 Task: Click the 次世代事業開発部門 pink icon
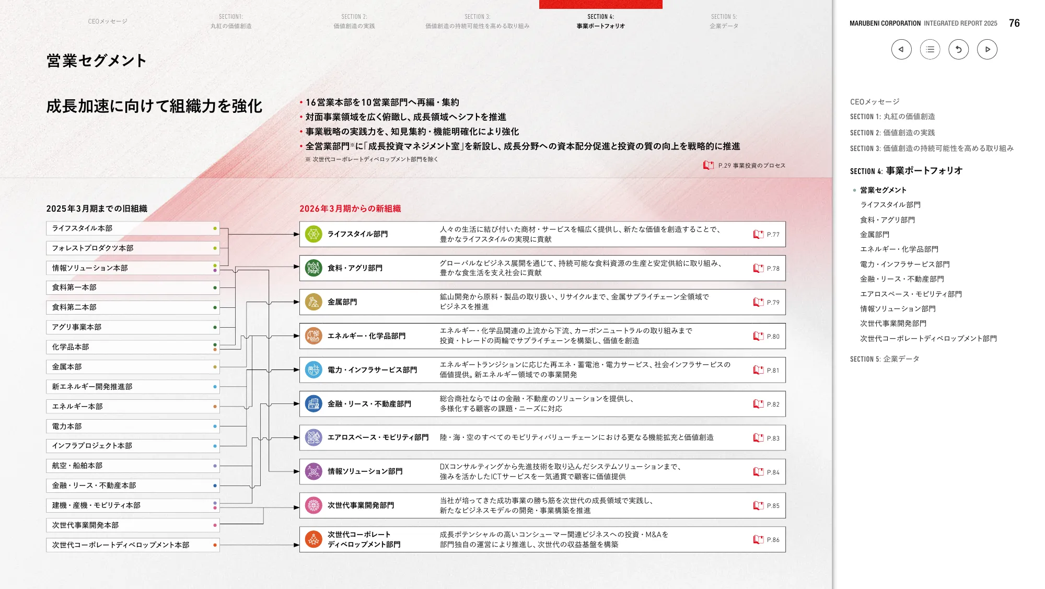click(313, 505)
